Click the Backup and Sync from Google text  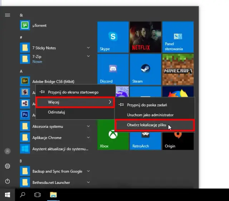57,171
